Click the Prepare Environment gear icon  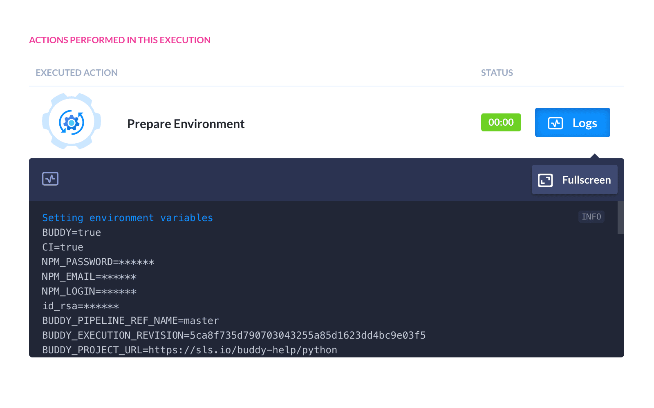[72, 122]
